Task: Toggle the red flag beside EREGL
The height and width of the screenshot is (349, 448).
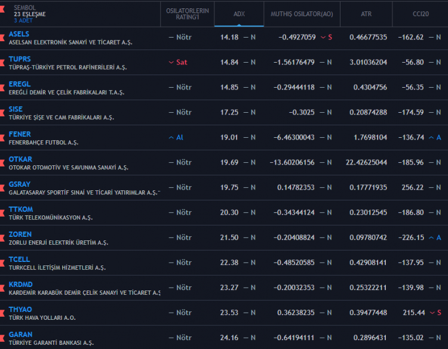Action: click(x=2, y=88)
